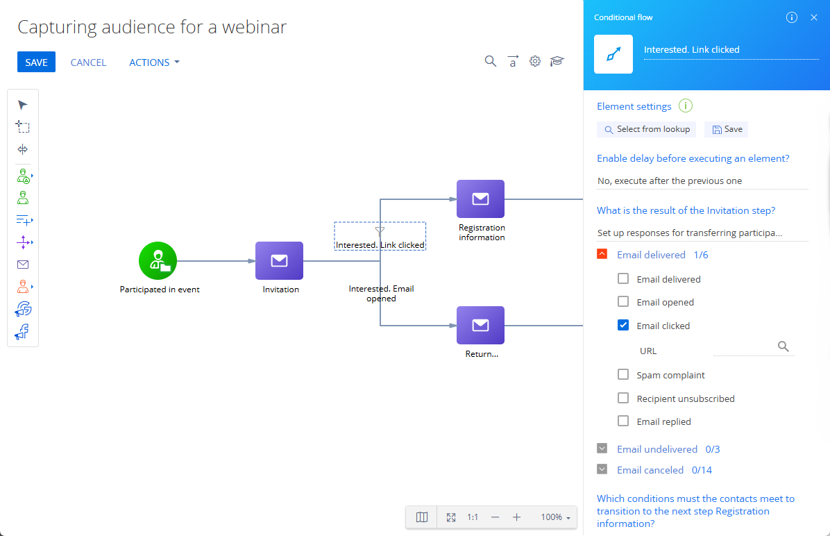
Task: Check the Email delivered checkbox
Action: click(623, 278)
